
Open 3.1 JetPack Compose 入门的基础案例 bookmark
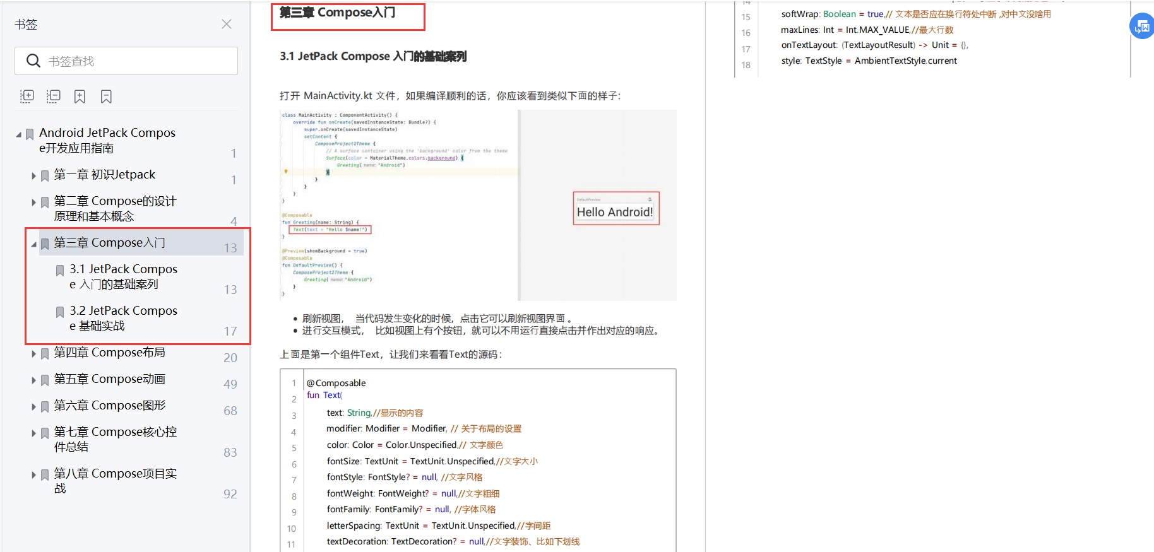pos(123,276)
